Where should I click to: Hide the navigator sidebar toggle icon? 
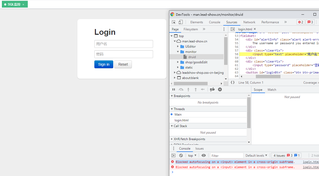coord(233,29)
